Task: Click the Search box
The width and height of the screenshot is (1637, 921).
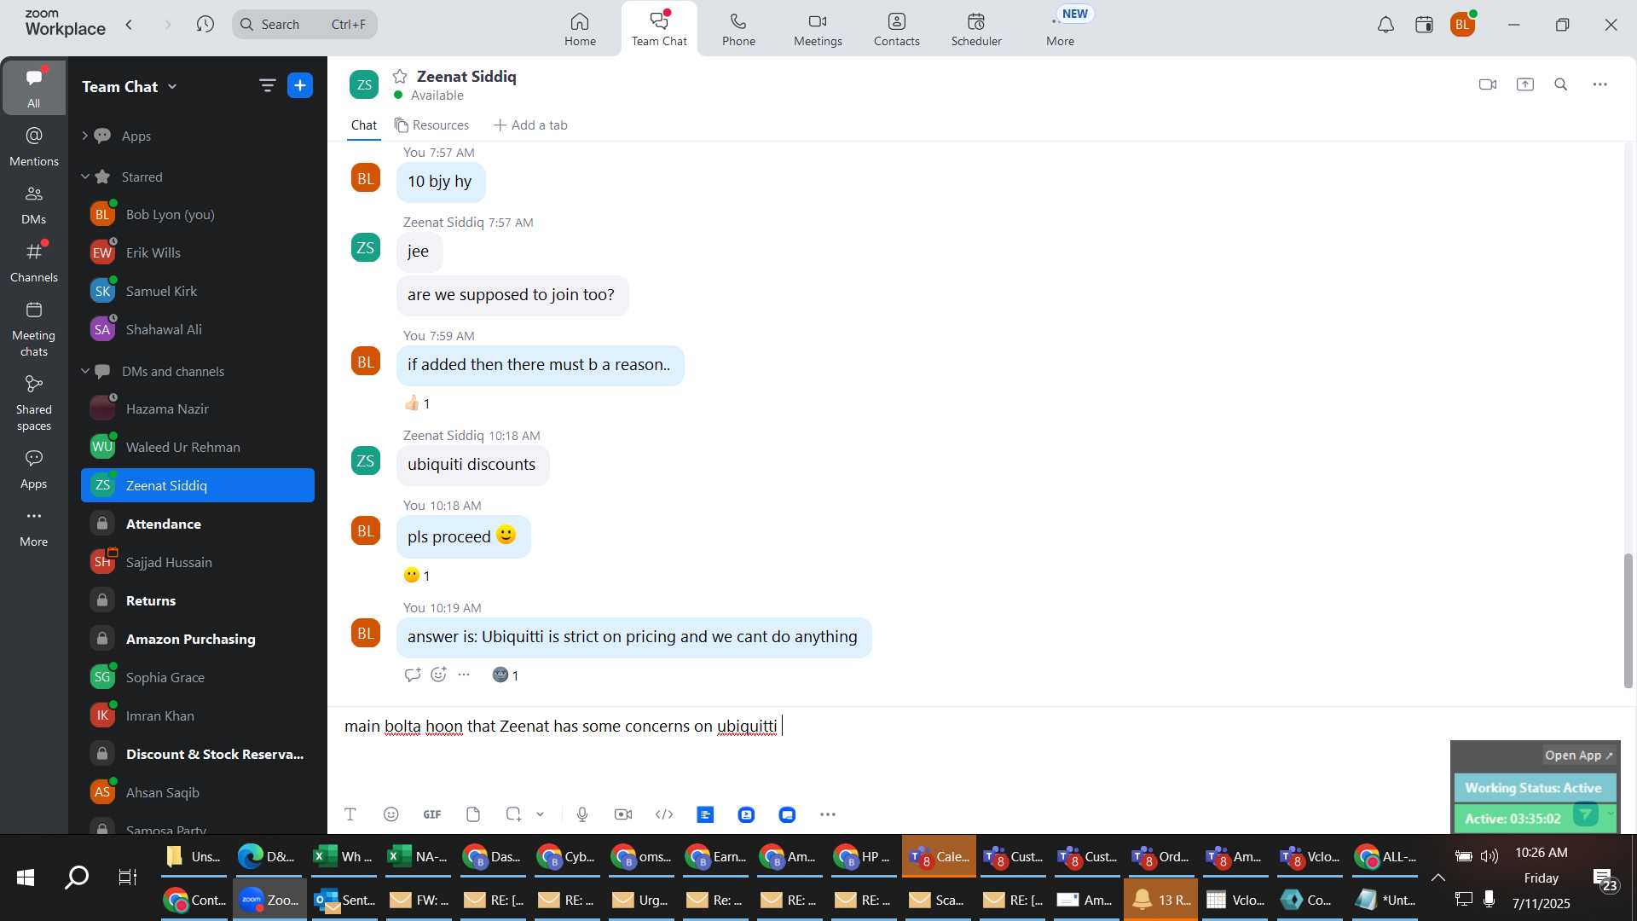Action: [304, 24]
